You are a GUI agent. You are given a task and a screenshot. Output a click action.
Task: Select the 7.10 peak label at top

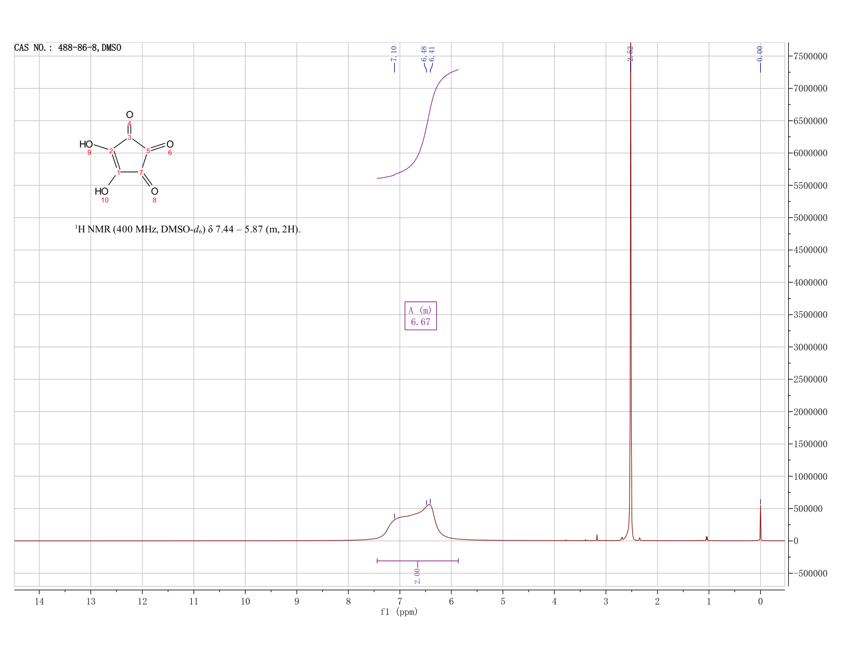coord(394,53)
